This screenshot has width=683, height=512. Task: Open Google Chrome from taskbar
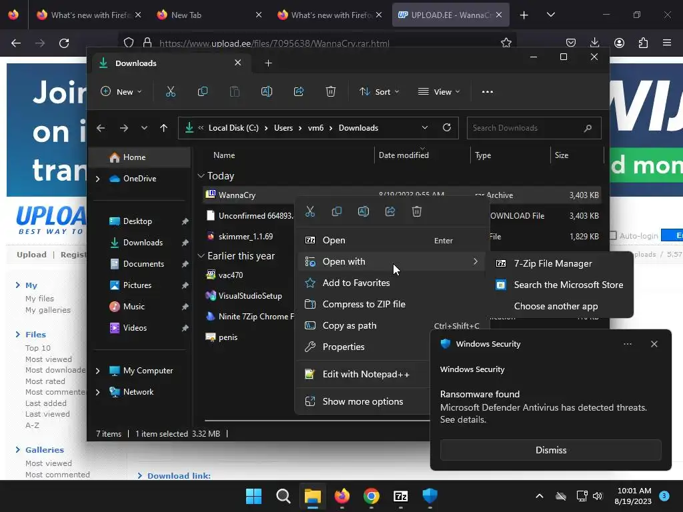tap(371, 496)
